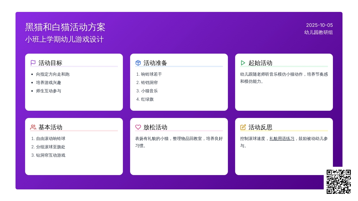
Task: Click the date 2025-10-05
Action: coord(319,25)
